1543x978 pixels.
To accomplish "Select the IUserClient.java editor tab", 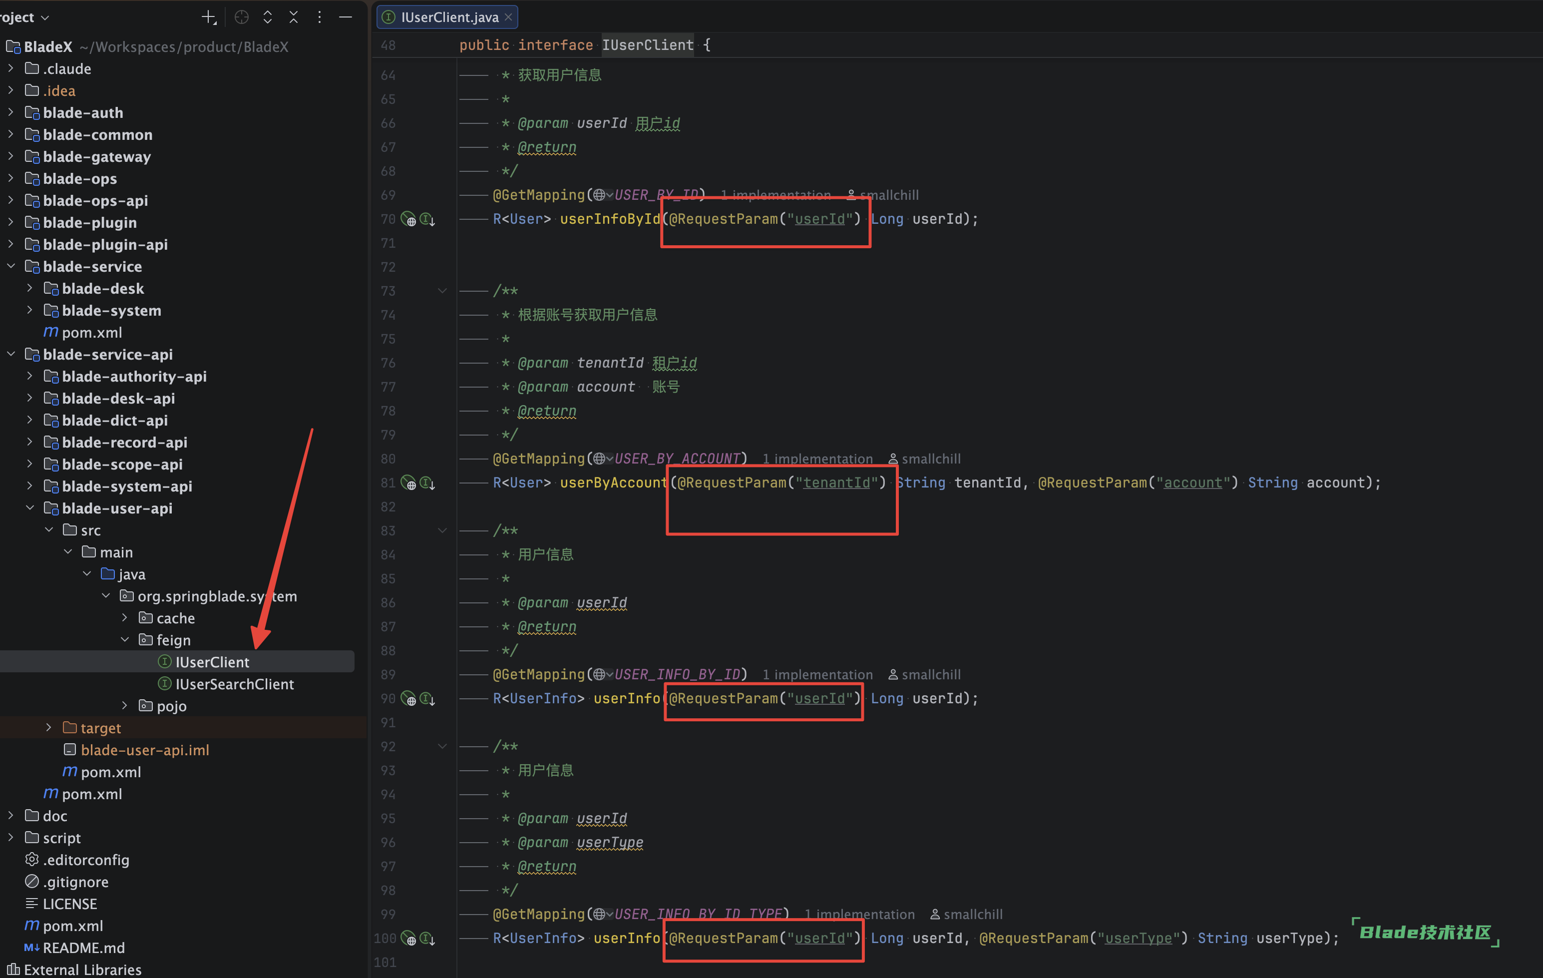I will 448,17.
